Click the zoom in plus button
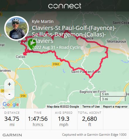 click(x=9, y=84)
